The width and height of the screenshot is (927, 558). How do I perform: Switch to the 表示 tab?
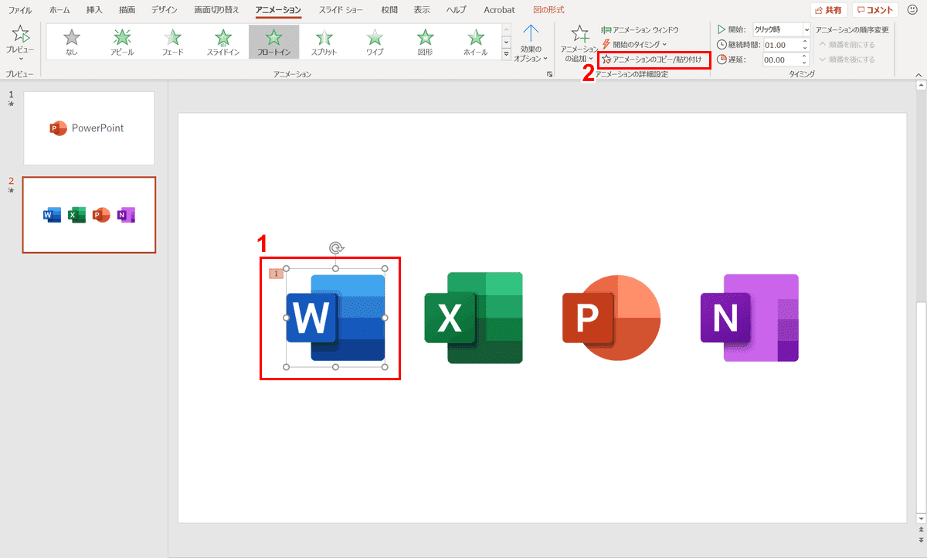coord(422,10)
